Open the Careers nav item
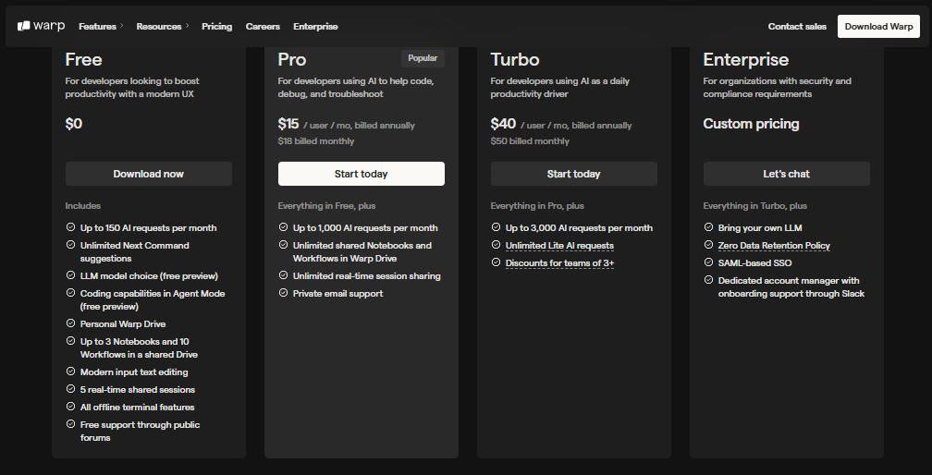 point(263,26)
